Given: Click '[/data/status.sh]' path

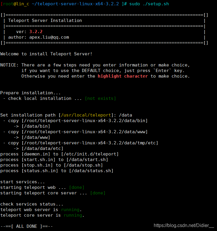Looking at the screenshot, I should click(x=91, y=171).
